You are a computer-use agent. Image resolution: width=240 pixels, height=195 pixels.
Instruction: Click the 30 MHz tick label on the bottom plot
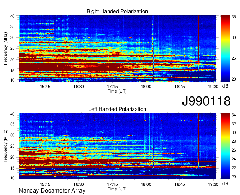(x=12, y=135)
